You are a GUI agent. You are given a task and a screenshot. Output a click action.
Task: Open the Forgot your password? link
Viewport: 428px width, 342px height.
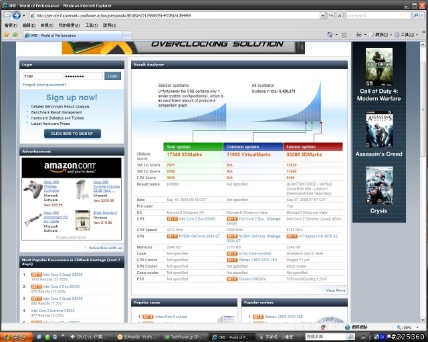[45, 85]
